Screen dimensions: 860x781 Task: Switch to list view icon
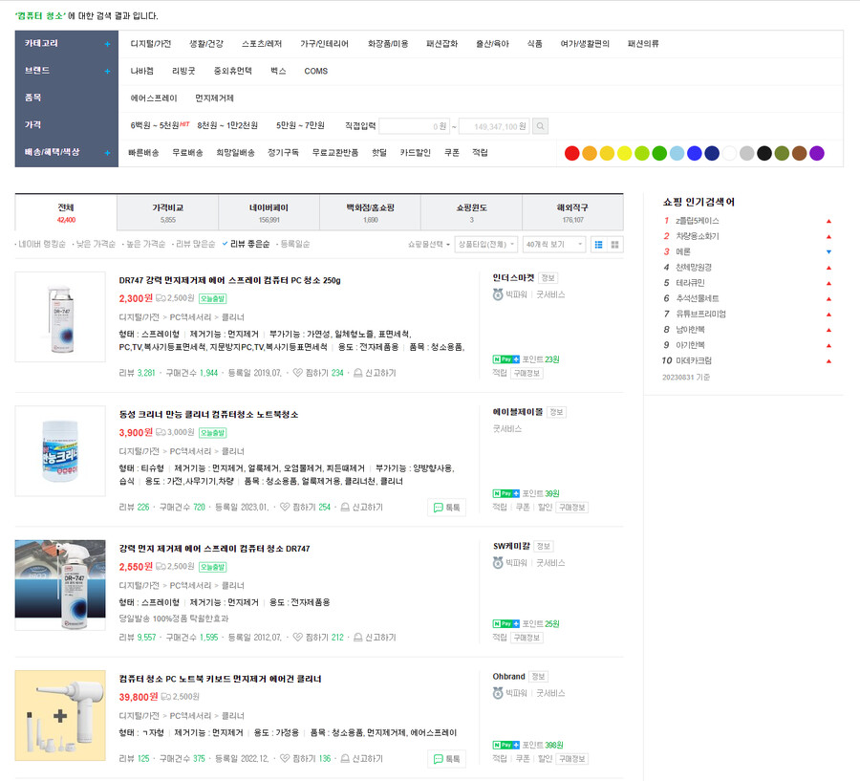(x=599, y=244)
